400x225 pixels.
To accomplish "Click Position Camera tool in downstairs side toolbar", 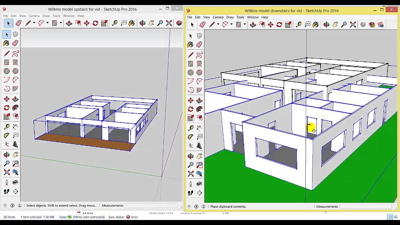I will tap(191, 184).
